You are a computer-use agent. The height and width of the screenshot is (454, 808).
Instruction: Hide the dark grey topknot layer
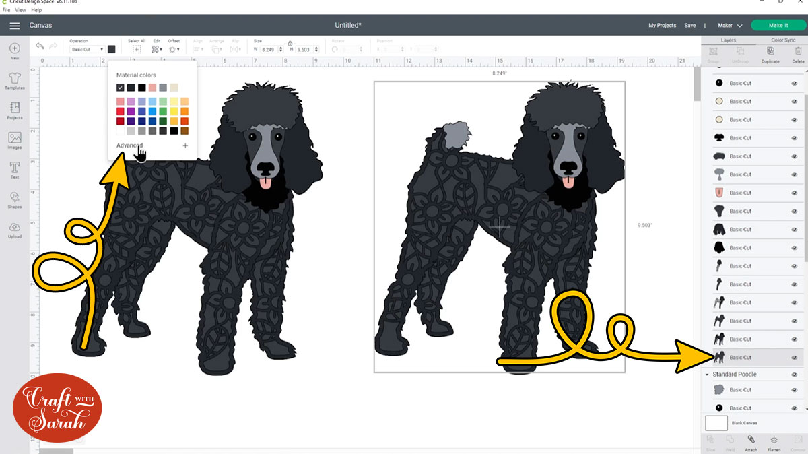(x=795, y=156)
